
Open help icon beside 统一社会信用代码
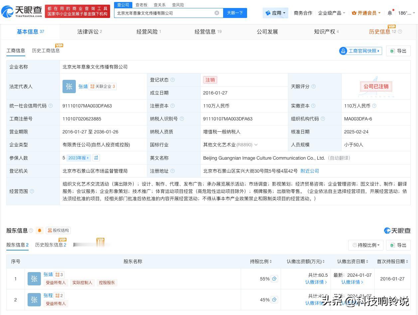(51, 106)
